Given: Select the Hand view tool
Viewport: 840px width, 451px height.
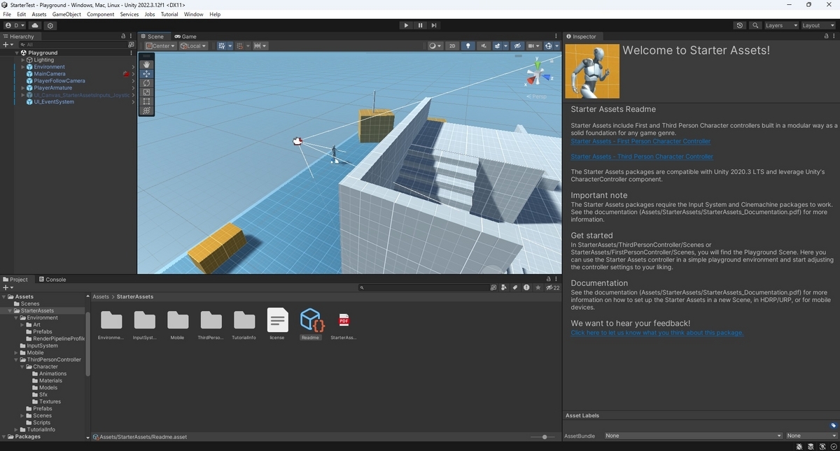Looking at the screenshot, I should pos(146,64).
